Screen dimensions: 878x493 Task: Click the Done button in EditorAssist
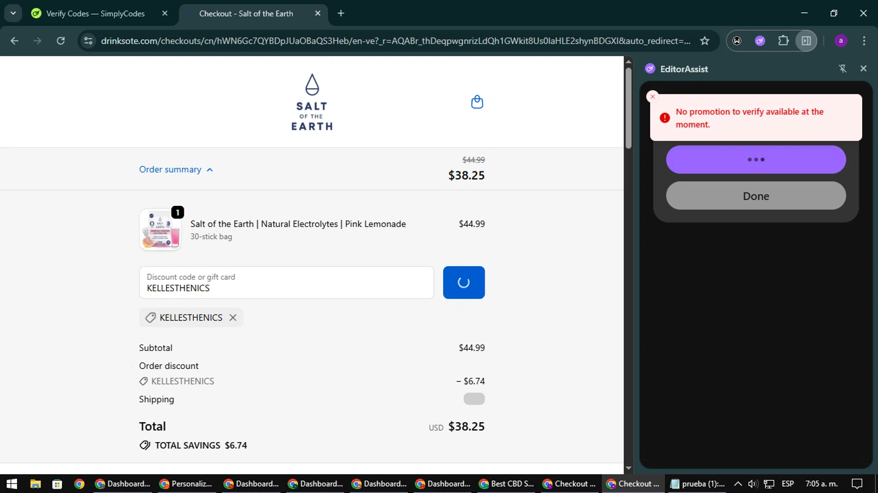tap(756, 196)
